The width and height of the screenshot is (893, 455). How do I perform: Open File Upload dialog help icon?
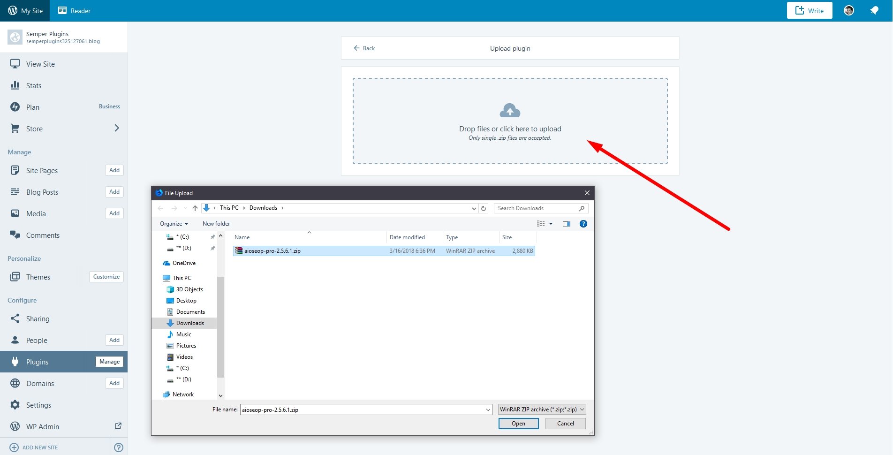583,224
